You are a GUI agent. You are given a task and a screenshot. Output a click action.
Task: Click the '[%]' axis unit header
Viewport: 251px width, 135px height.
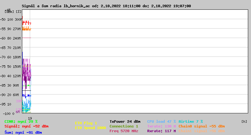click(x=19, y=12)
